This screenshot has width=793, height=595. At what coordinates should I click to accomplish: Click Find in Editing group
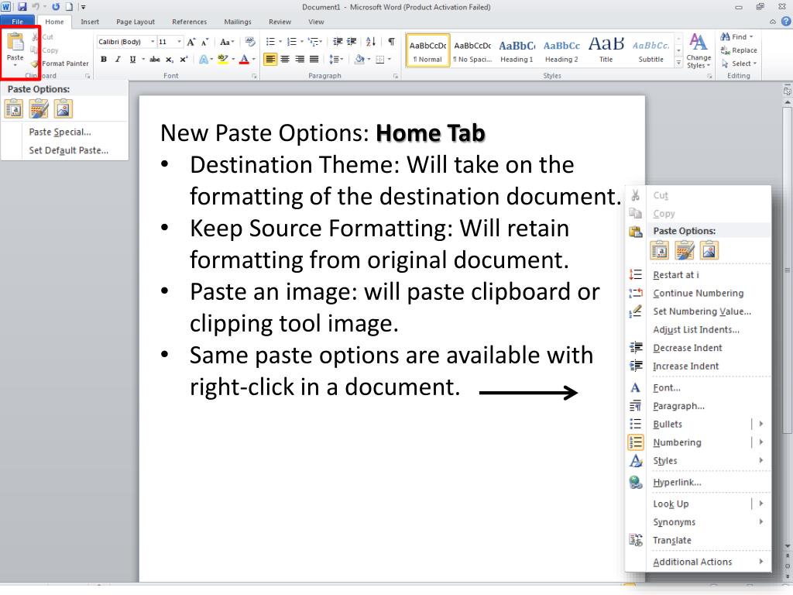click(737, 37)
